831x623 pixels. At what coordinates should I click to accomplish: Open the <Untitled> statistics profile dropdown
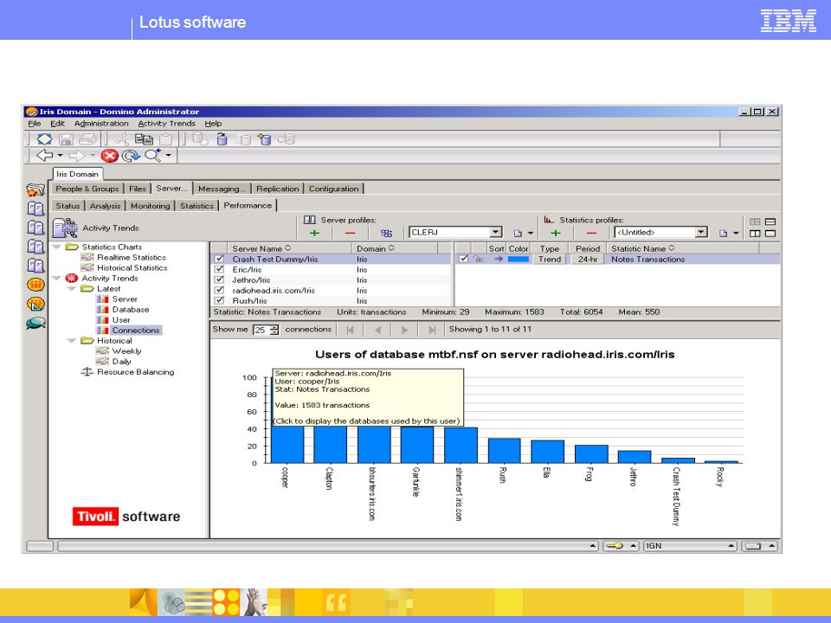click(701, 232)
